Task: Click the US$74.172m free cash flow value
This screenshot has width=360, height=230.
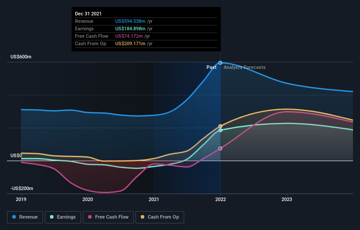Action: pos(129,36)
